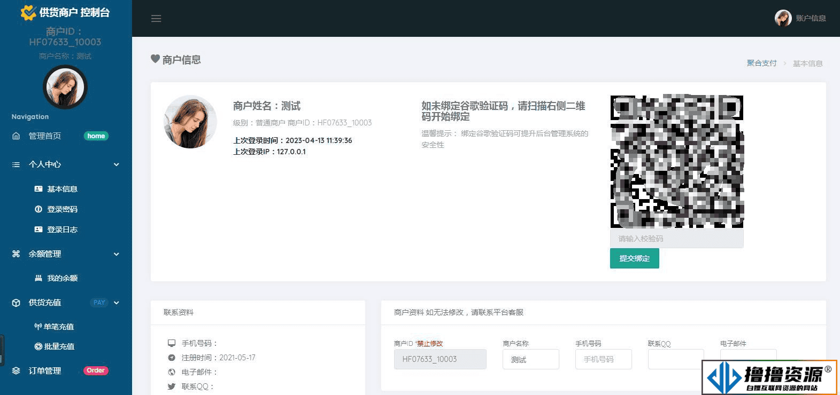Click layers icon beside 订单管理
The height and width of the screenshot is (395, 840).
click(16, 370)
